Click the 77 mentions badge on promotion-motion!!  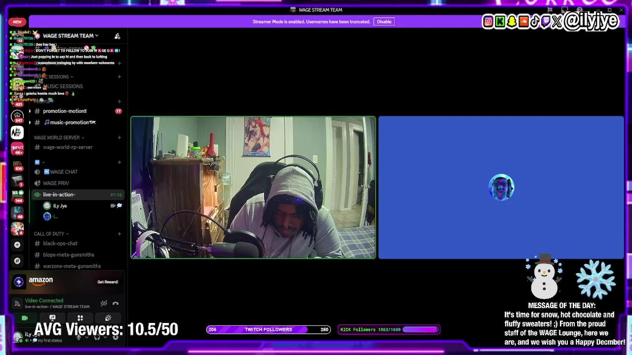coord(118,111)
